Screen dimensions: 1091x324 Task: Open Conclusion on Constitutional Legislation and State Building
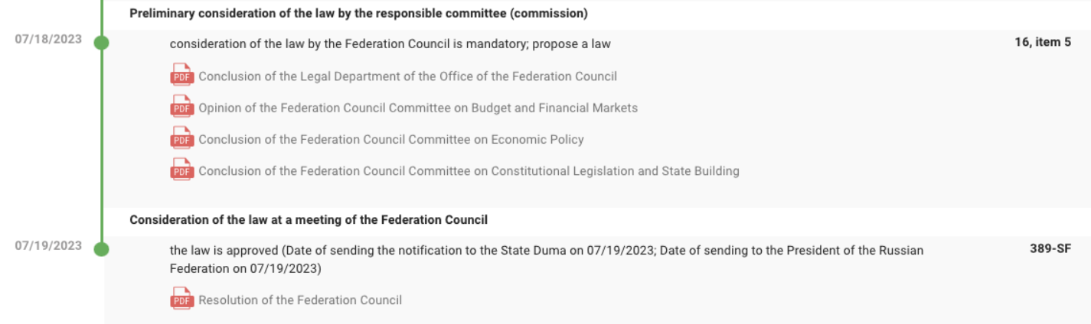click(469, 171)
